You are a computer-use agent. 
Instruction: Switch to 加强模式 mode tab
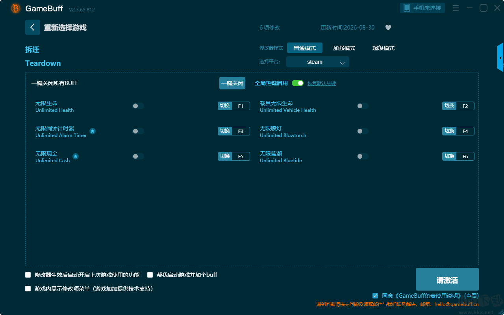coord(344,48)
